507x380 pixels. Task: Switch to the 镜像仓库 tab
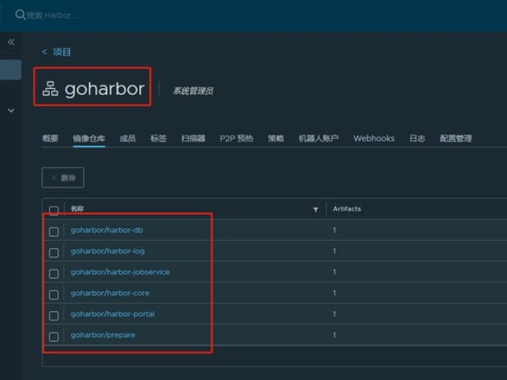click(x=89, y=138)
